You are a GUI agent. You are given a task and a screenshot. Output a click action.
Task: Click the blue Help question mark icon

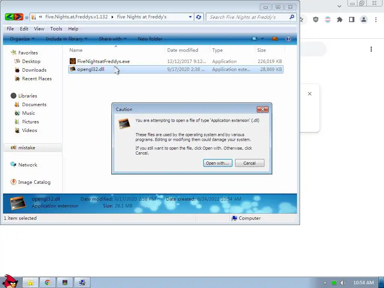(x=288, y=39)
